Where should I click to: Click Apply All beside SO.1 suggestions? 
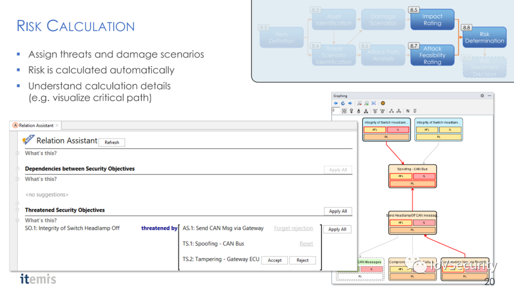click(x=337, y=229)
